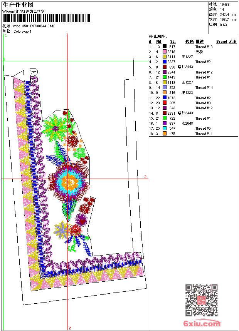Open the 6xiu.com watermark link

202,323
